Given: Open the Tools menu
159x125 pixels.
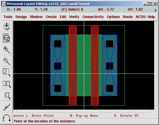Looking at the screenshot, I should pyautogui.click(x=8, y=17).
